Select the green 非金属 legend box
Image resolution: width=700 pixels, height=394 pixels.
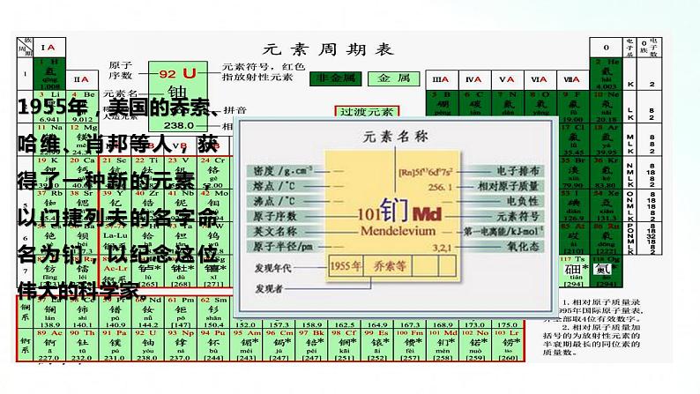click(334, 78)
